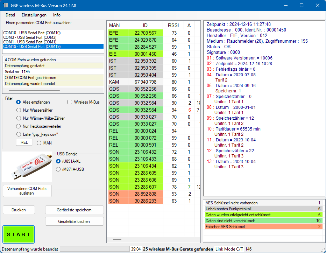This screenshot has height=253, width=326.
Task: Enable the Wireless M-Bus checkbox
Action: [70, 102]
